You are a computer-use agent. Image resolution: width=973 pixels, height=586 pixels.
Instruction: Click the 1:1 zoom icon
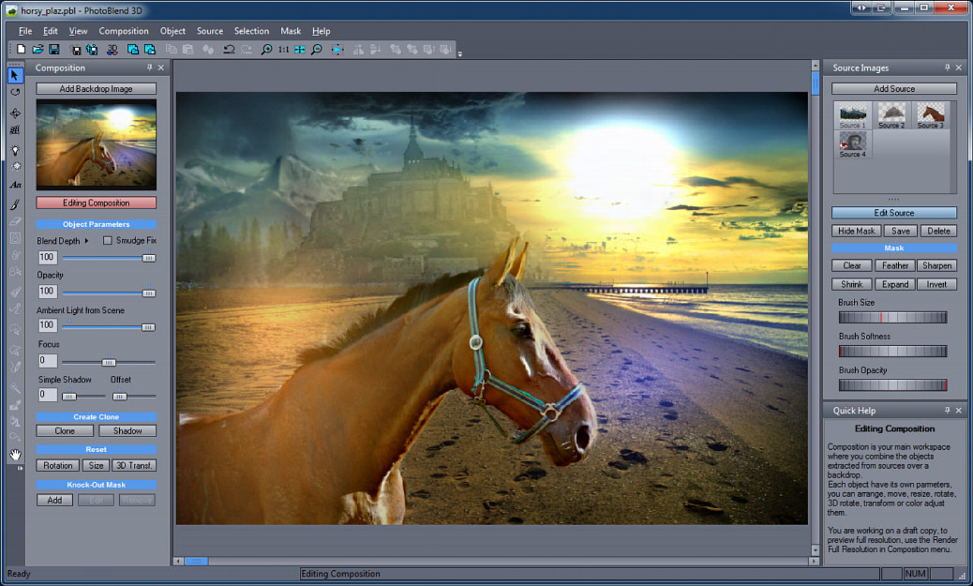pyautogui.click(x=282, y=50)
